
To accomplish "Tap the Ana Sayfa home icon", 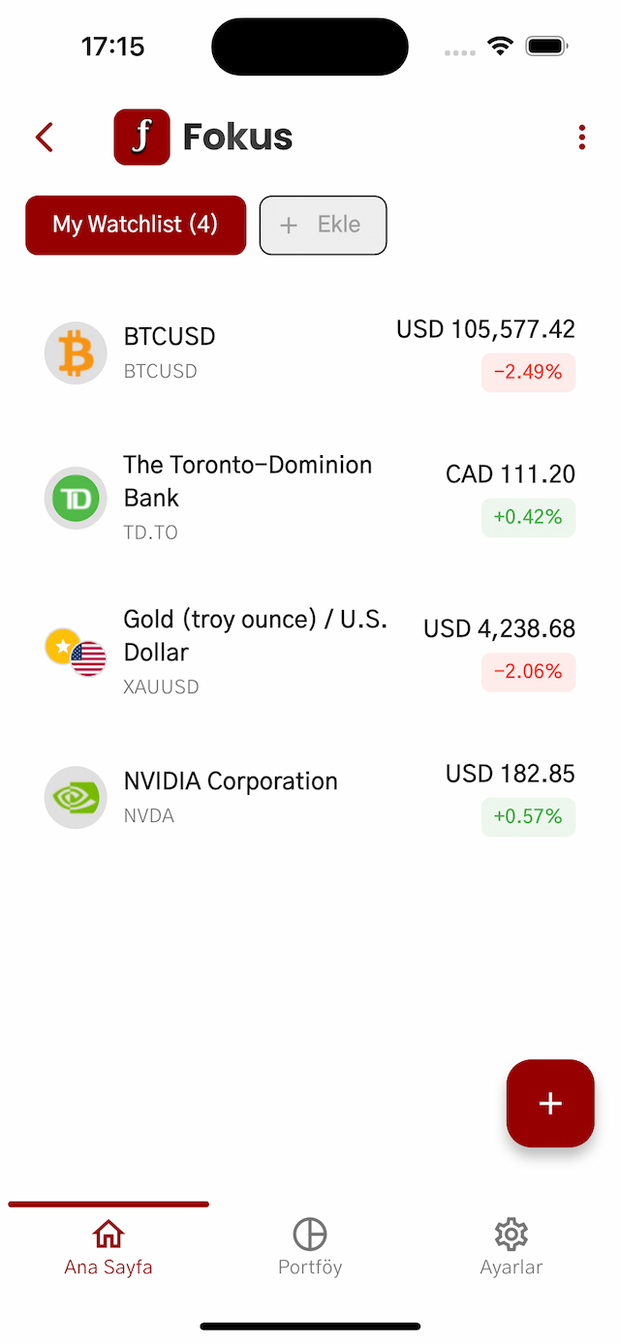I will pos(108,1234).
